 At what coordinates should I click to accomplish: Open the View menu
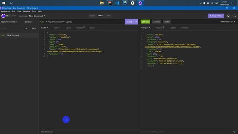pos(19,12)
